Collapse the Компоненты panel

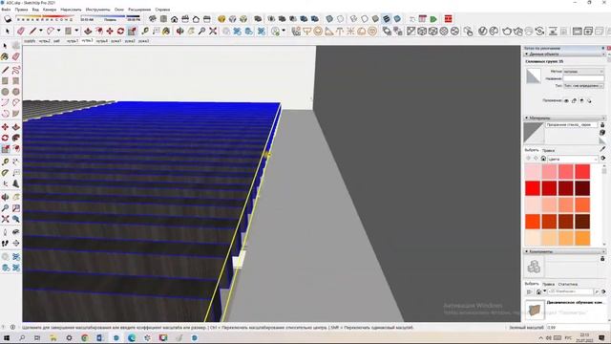click(x=527, y=251)
